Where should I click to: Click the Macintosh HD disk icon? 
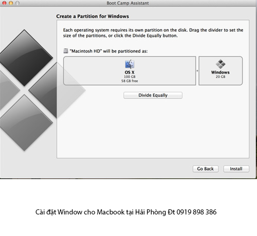[66, 51]
